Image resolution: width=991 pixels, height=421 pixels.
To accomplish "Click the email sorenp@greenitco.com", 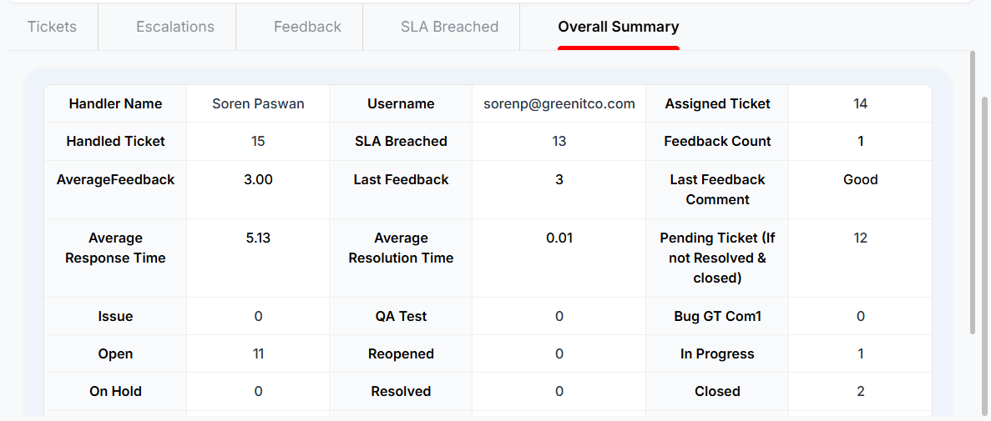I will (559, 104).
